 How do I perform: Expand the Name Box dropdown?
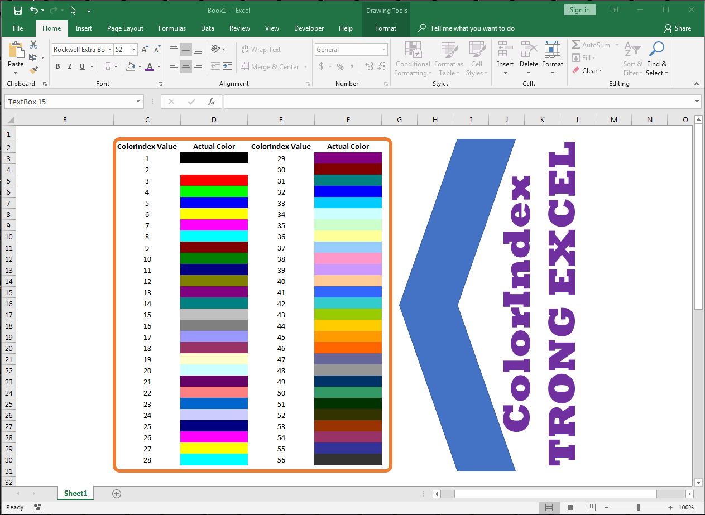pyautogui.click(x=138, y=102)
